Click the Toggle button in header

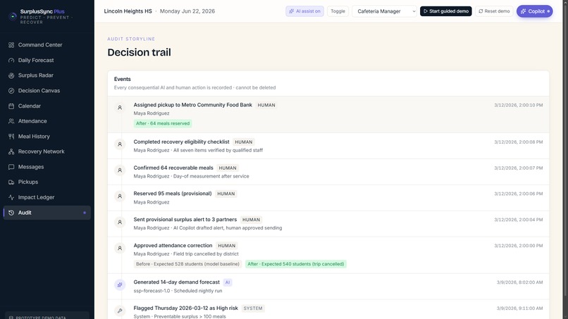coord(338,11)
